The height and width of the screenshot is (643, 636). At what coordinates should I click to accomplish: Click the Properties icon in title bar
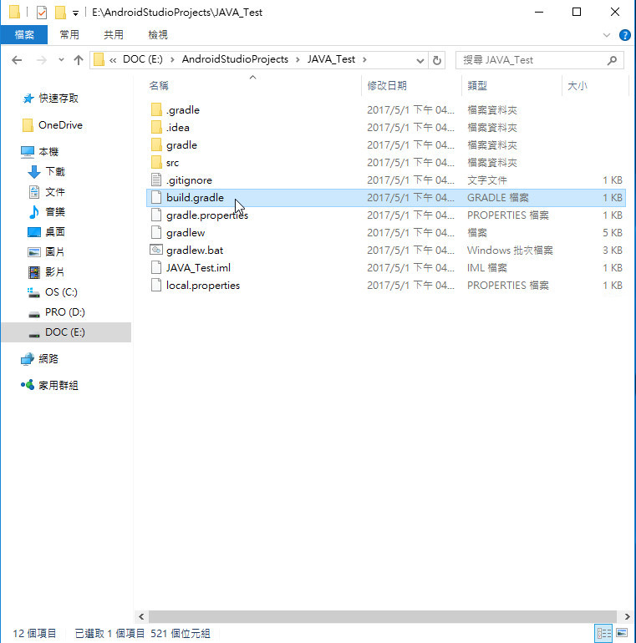42,13
